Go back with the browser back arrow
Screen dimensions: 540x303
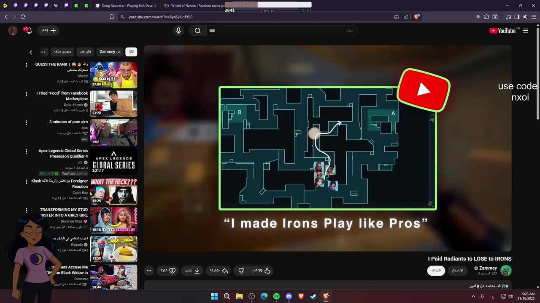point(6,17)
